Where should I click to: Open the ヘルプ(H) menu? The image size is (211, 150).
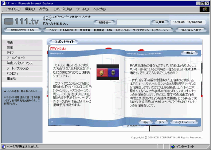pyautogui.click(x=99, y=9)
